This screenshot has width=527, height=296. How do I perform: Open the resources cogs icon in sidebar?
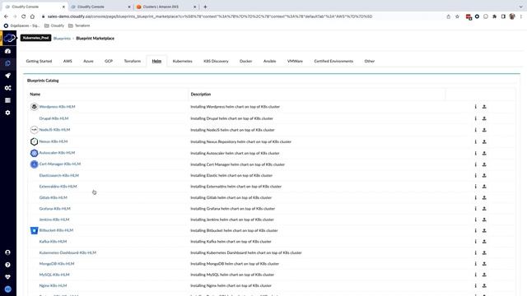coord(7,88)
